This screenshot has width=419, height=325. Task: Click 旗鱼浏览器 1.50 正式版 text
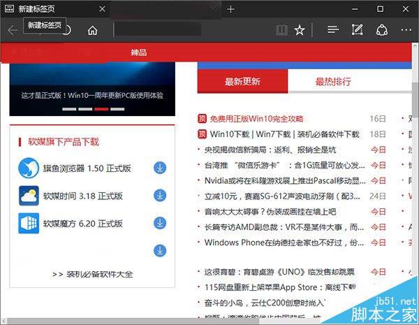(x=87, y=168)
